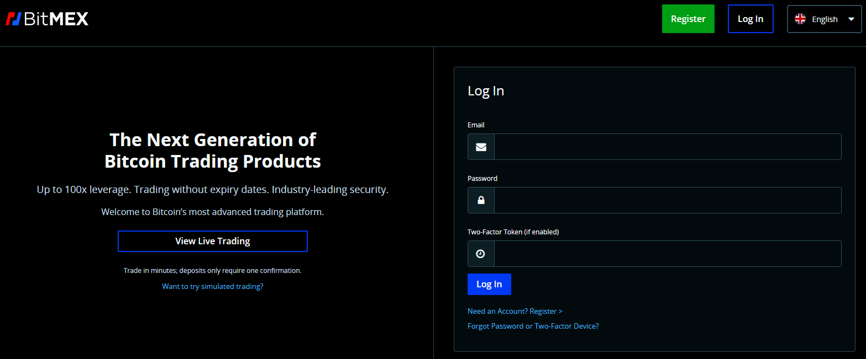This screenshot has width=866, height=359.
Task: Click the BitMEX logo
Action: [x=47, y=19]
